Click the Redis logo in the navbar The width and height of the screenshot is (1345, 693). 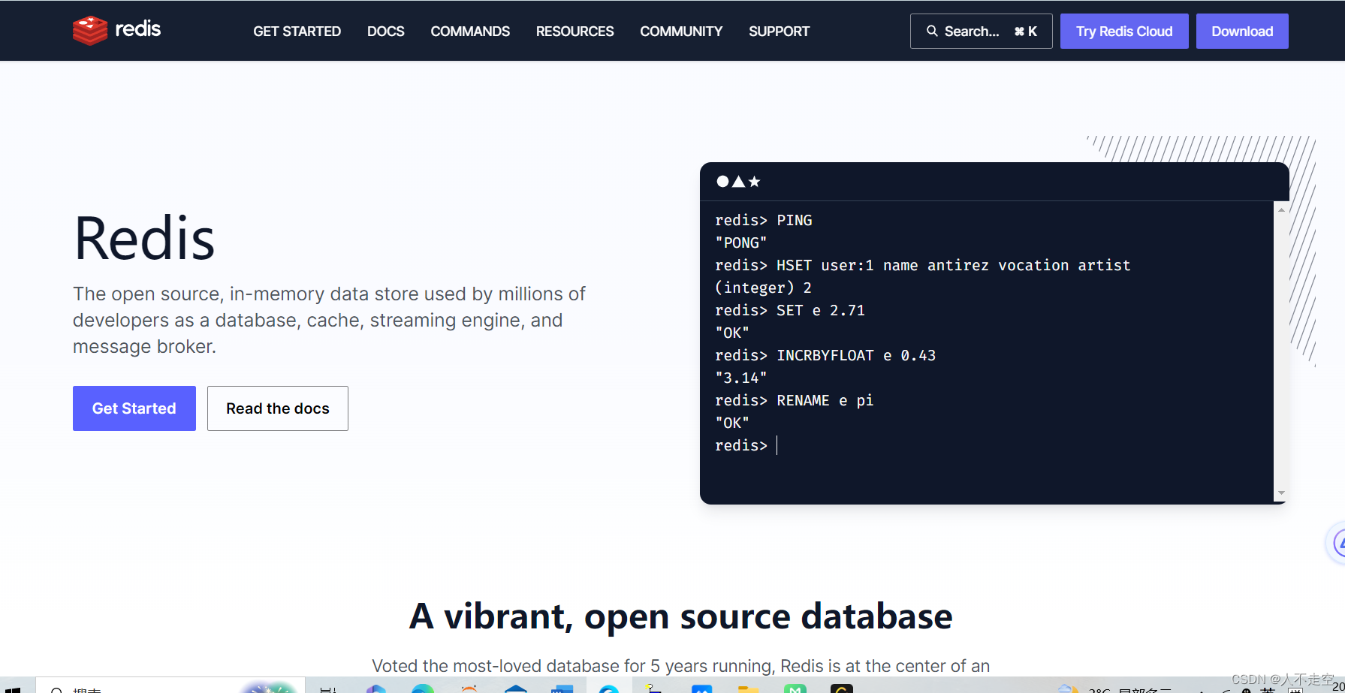(x=116, y=30)
